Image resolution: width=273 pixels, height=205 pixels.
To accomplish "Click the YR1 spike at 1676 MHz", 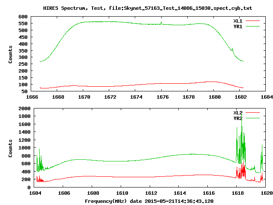I will pyautogui.click(x=161, y=23).
